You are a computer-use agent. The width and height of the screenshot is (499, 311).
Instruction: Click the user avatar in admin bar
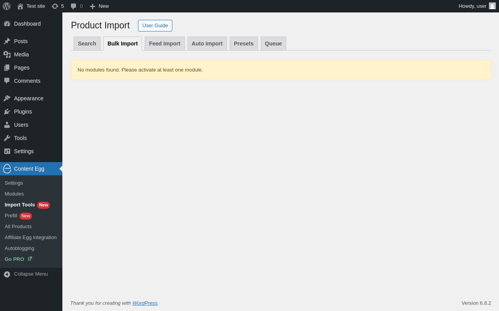[492, 6]
